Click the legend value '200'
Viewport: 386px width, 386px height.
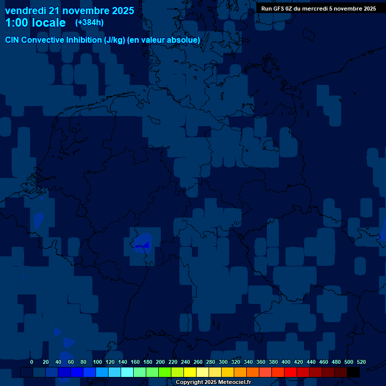tap(160, 362)
